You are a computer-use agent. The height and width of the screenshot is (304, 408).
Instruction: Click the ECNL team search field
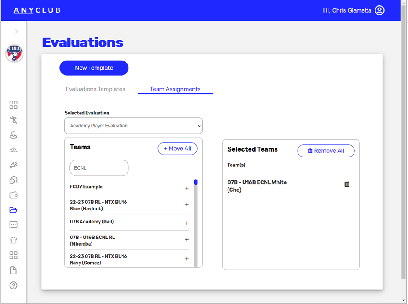pyautogui.click(x=99, y=168)
